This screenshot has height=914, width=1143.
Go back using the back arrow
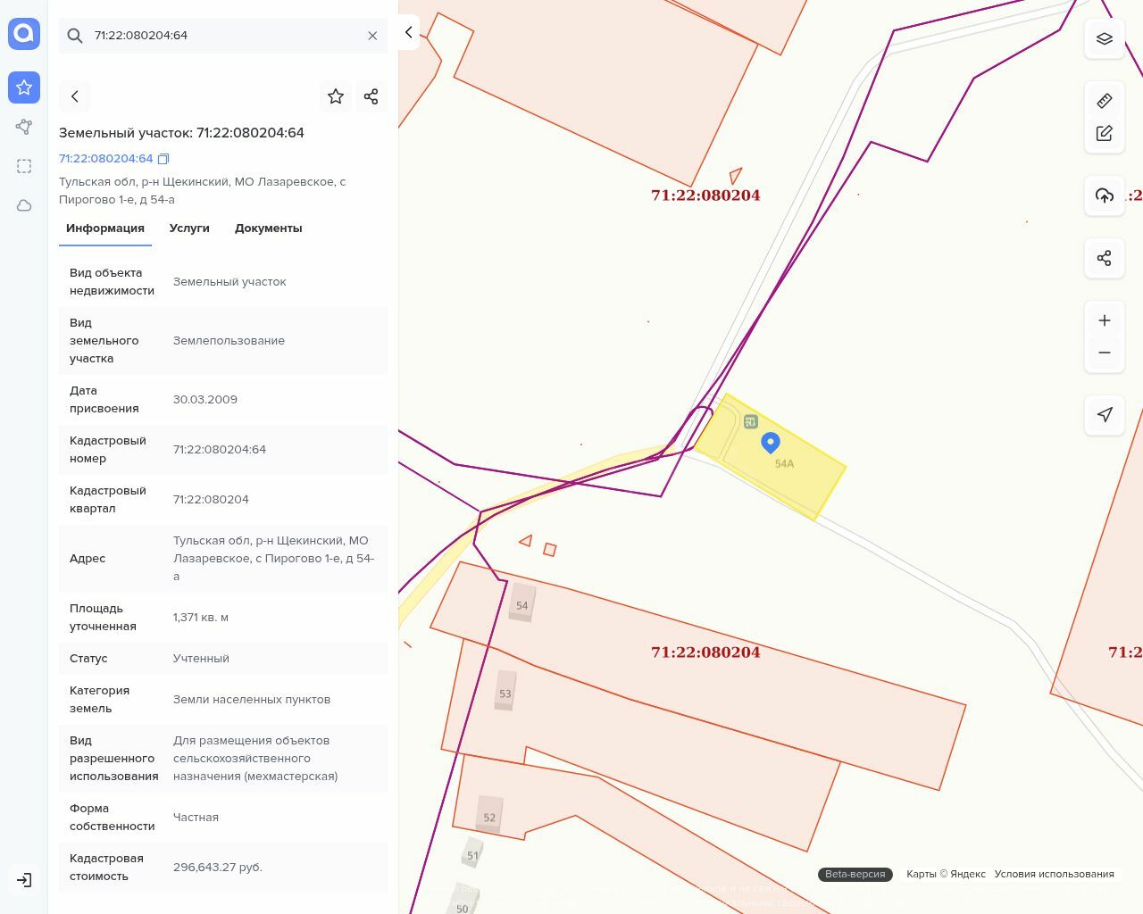coord(75,96)
